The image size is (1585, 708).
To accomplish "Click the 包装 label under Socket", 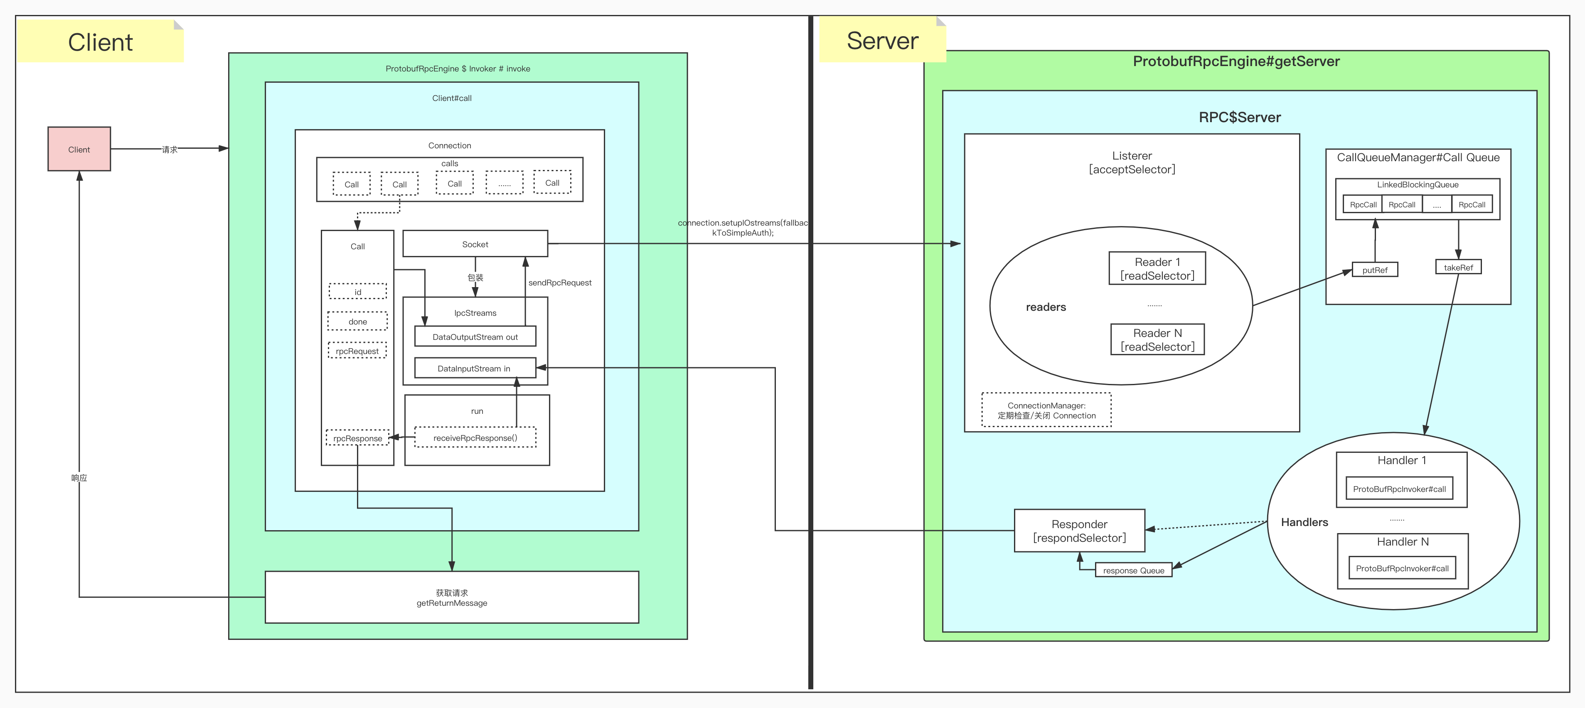I will [475, 278].
